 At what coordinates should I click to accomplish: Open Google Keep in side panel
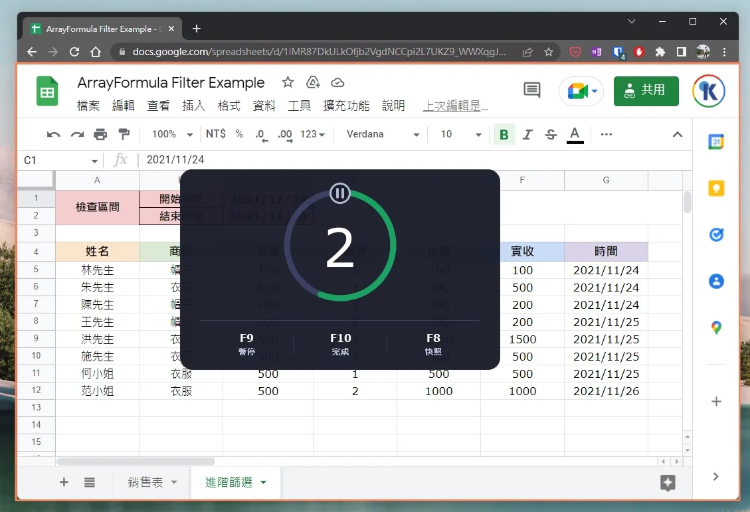716,189
